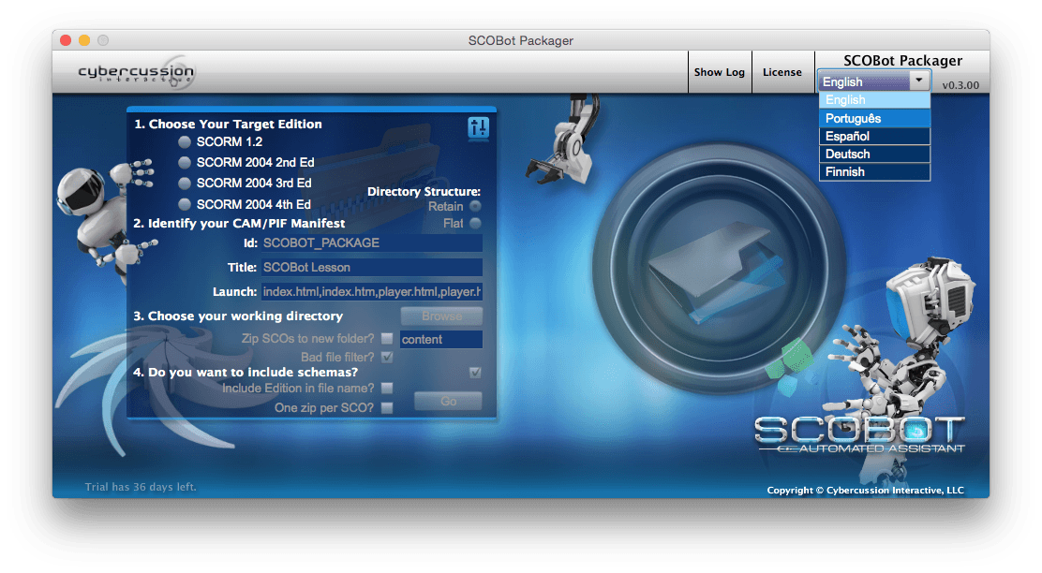The width and height of the screenshot is (1042, 573).
Task: Open the Show Log panel
Action: coord(720,72)
